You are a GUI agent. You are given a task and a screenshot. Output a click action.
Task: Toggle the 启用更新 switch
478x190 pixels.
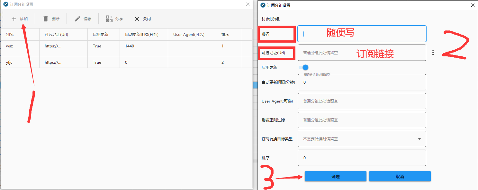point(303,68)
